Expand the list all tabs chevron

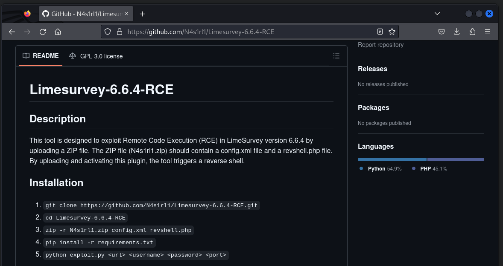point(437,14)
